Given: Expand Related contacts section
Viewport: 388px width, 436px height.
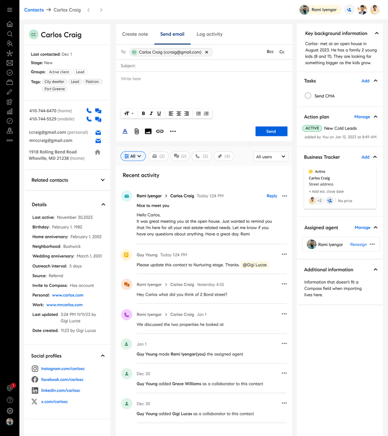Looking at the screenshot, I should (103, 180).
